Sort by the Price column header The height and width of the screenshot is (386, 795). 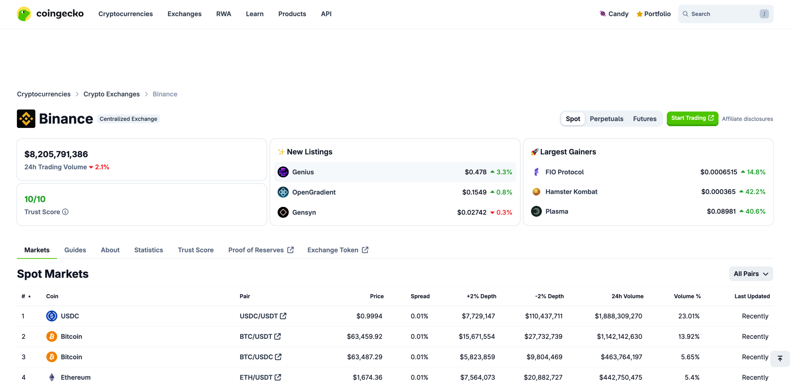point(377,297)
